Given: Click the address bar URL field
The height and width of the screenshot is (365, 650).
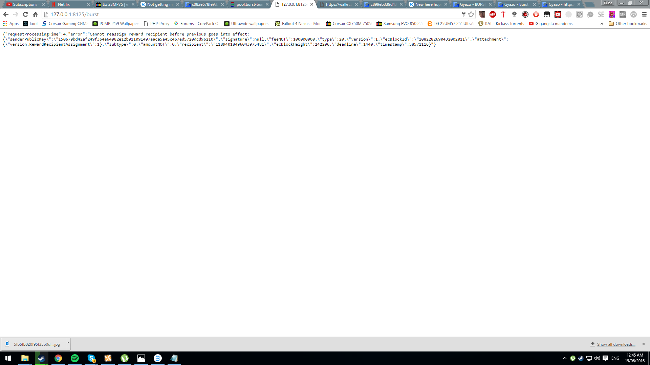Looking at the screenshot, I should coord(237,15).
